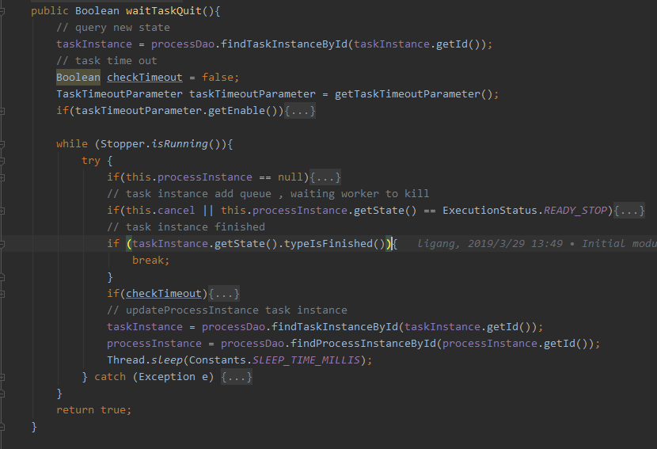Image resolution: width=657 pixels, height=449 pixels.
Task: Click checkTimeout in the Boolean declaration line
Action: [x=145, y=78]
